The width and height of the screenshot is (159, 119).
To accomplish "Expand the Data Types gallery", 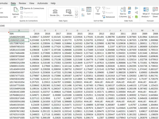I will (x=76, y=16).
